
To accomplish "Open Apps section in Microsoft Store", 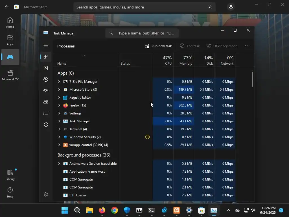I will (10, 40).
